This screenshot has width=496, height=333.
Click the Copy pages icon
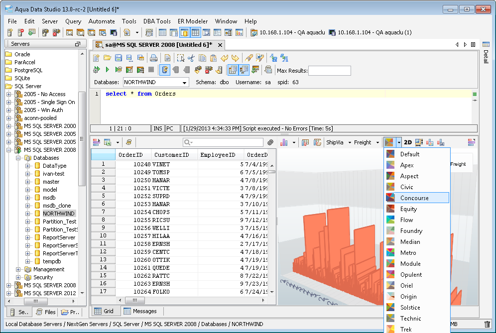click(x=202, y=58)
